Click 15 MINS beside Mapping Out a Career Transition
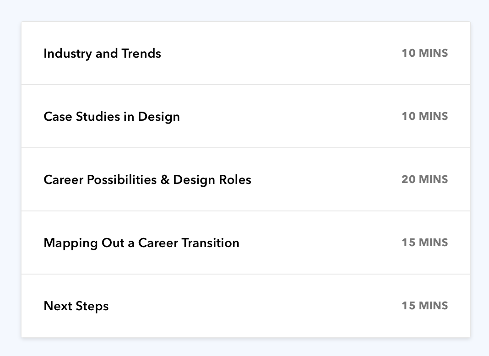The height and width of the screenshot is (356, 489). [424, 243]
